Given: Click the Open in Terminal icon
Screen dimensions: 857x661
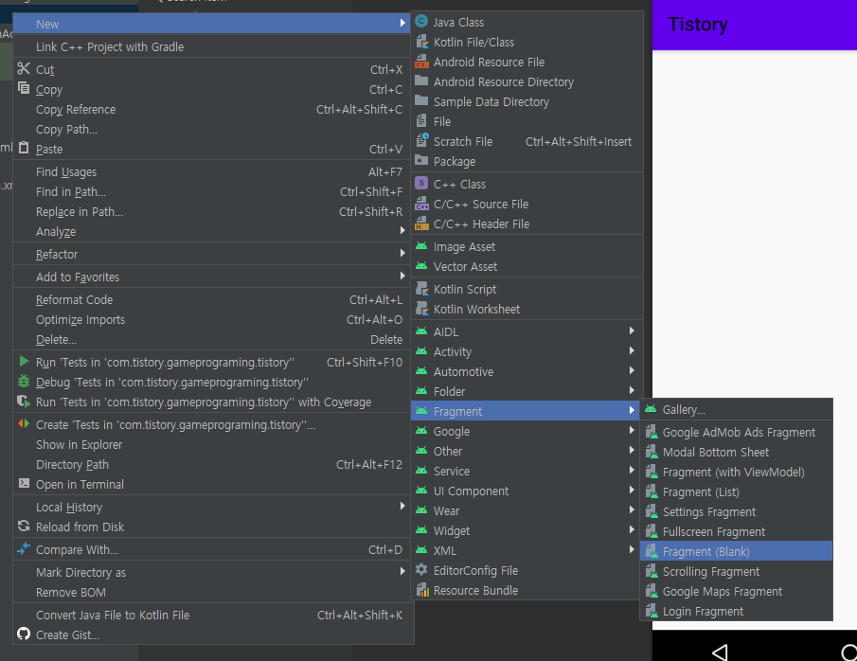Looking at the screenshot, I should (24, 483).
